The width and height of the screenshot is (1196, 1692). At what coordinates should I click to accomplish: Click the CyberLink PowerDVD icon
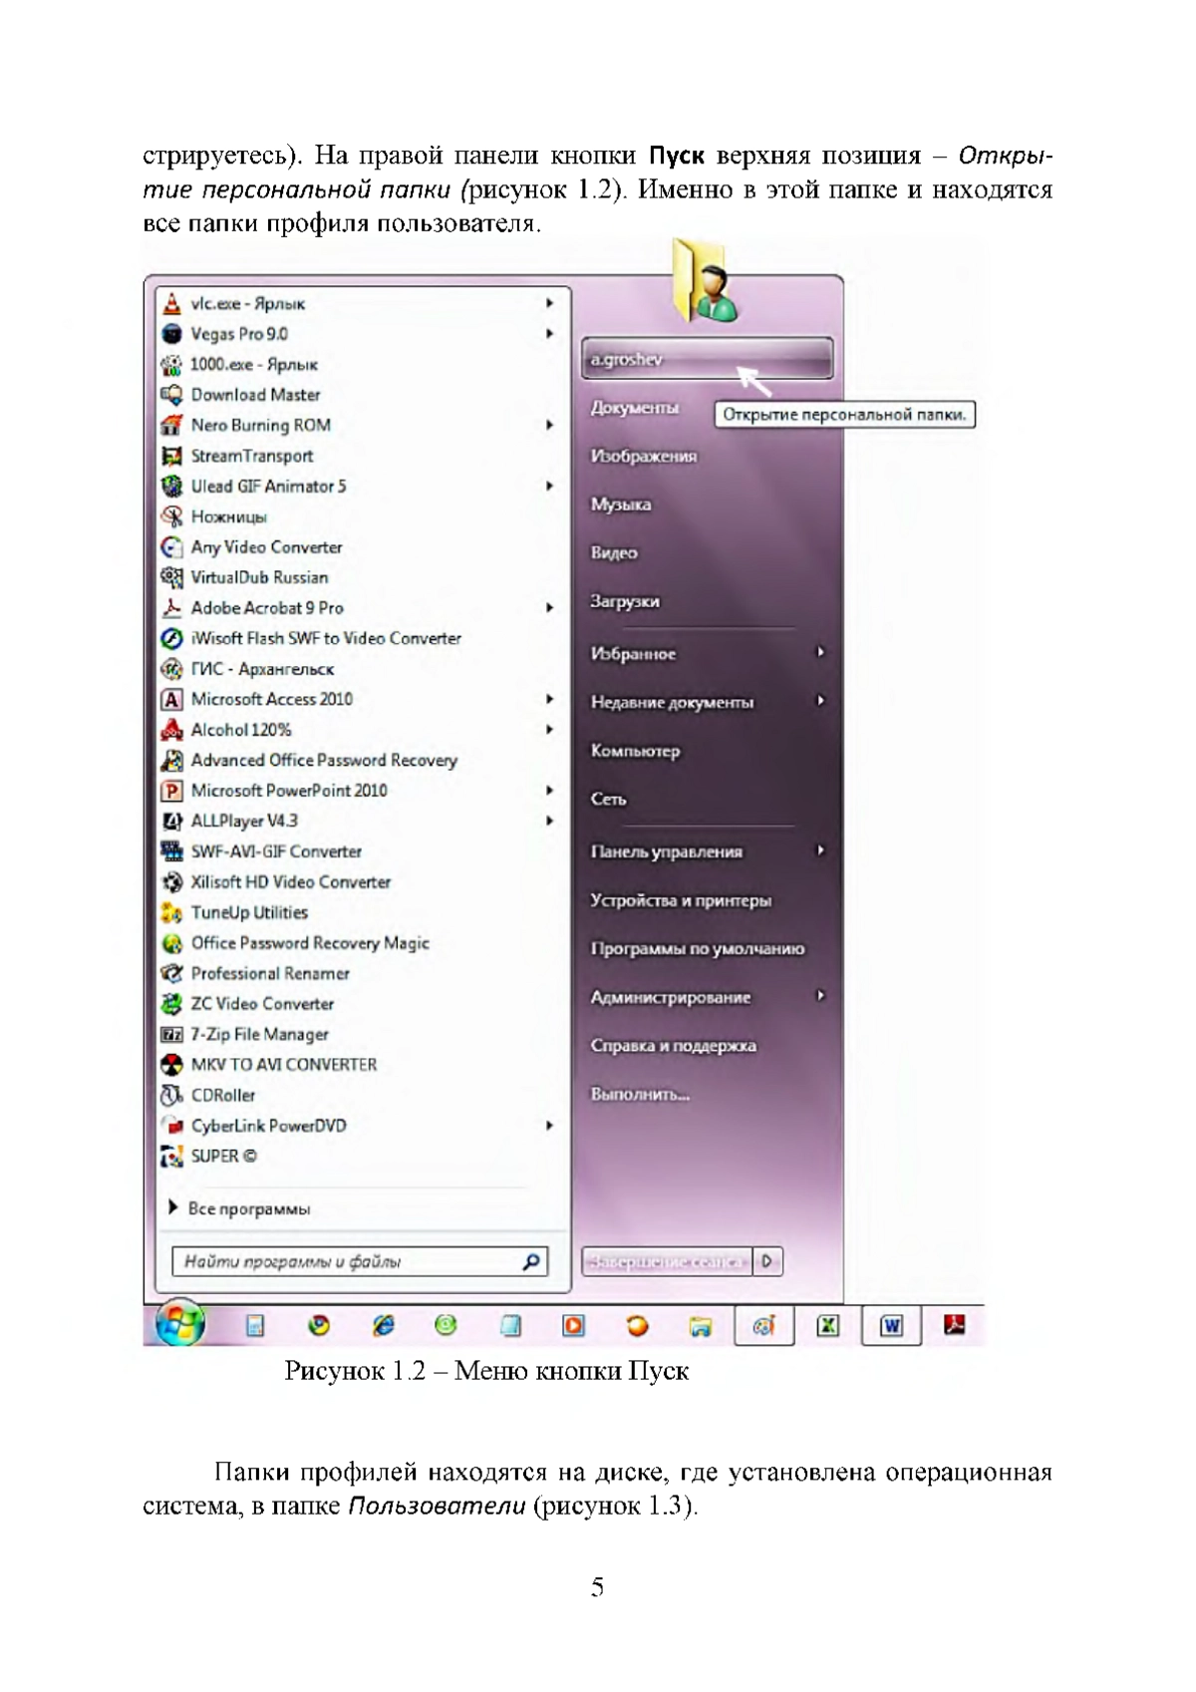[172, 1126]
